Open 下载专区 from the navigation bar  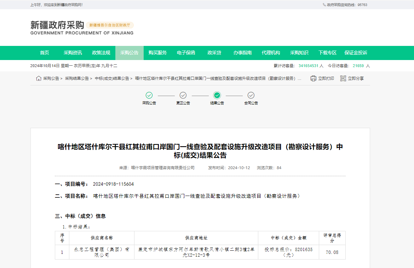pyautogui.click(x=328, y=53)
